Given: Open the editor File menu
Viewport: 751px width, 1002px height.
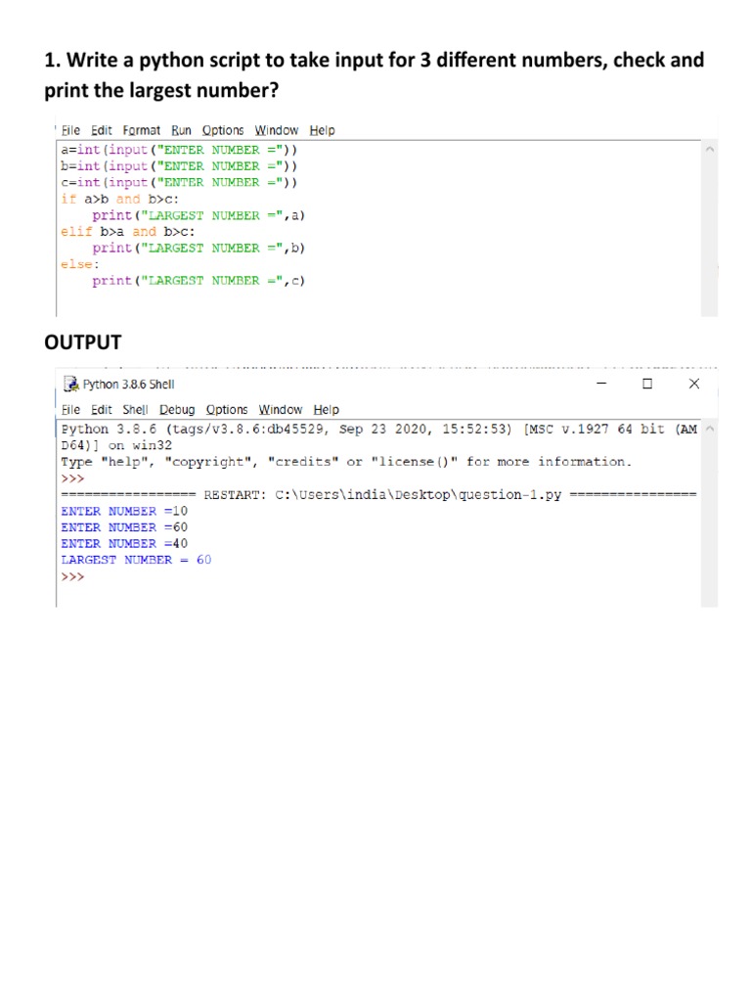Looking at the screenshot, I should [70, 130].
